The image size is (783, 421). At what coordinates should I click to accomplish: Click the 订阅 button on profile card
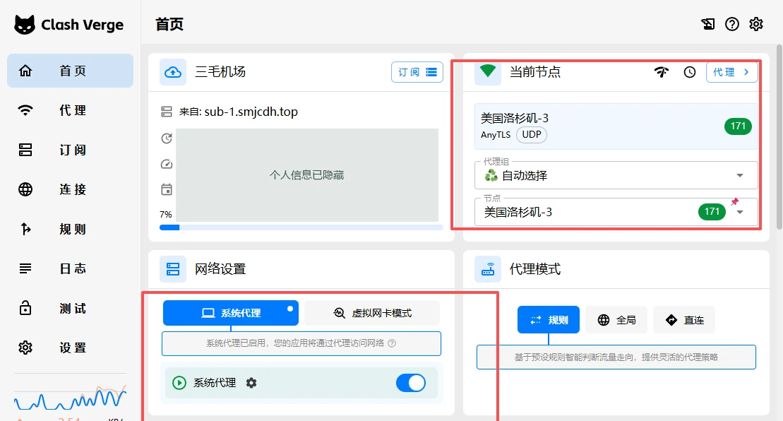click(x=417, y=72)
